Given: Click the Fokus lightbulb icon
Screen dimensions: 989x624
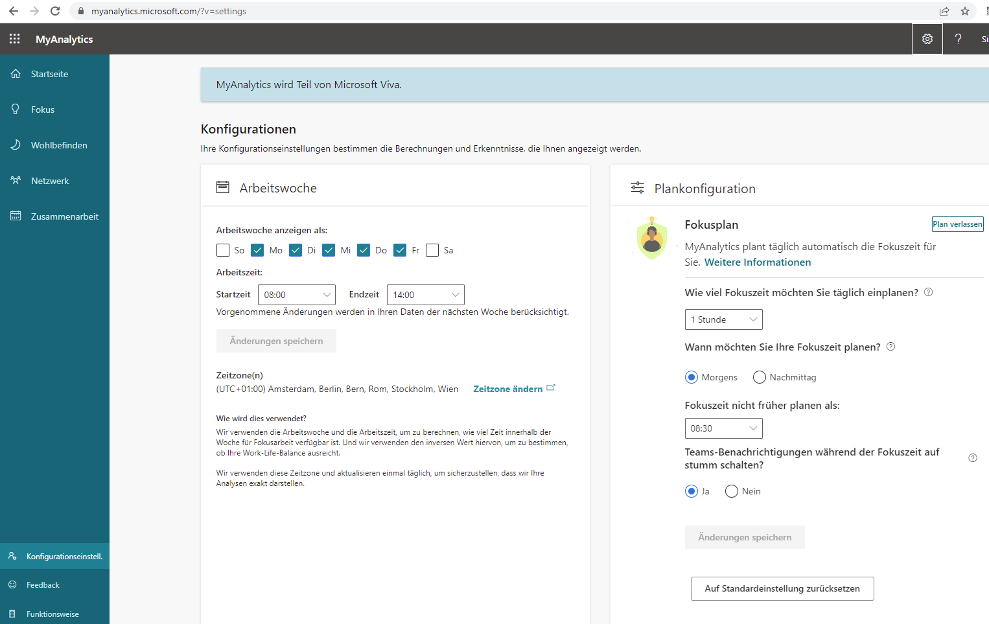Looking at the screenshot, I should point(16,109).
